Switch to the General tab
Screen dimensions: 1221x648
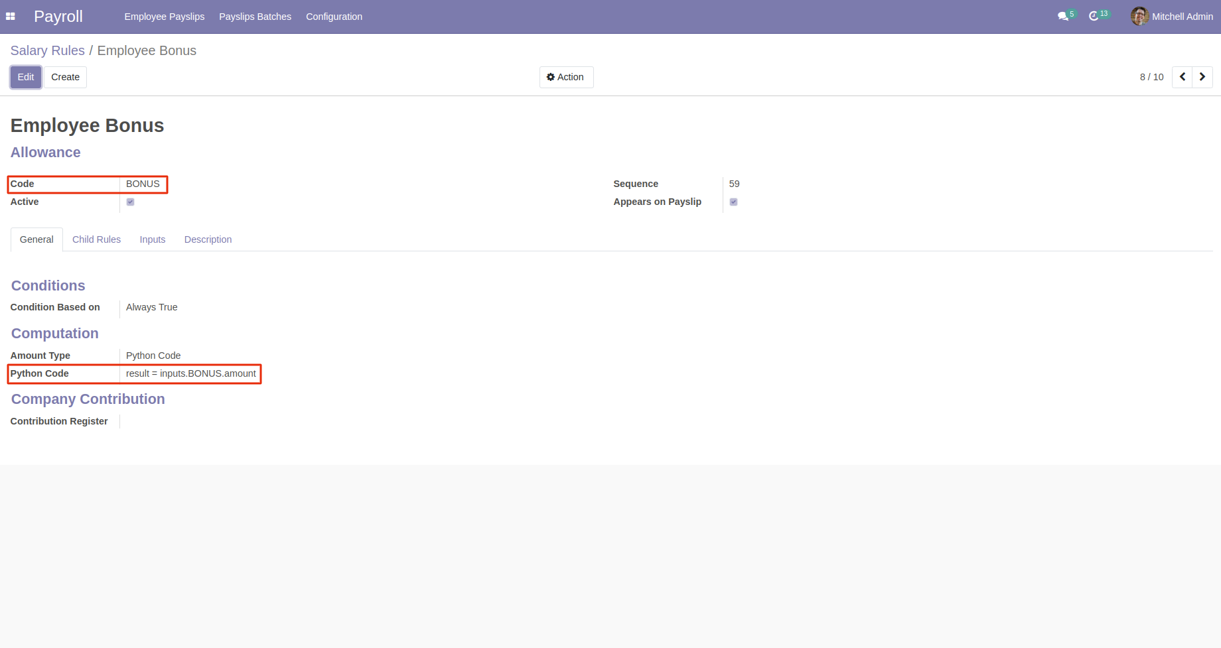36,239
